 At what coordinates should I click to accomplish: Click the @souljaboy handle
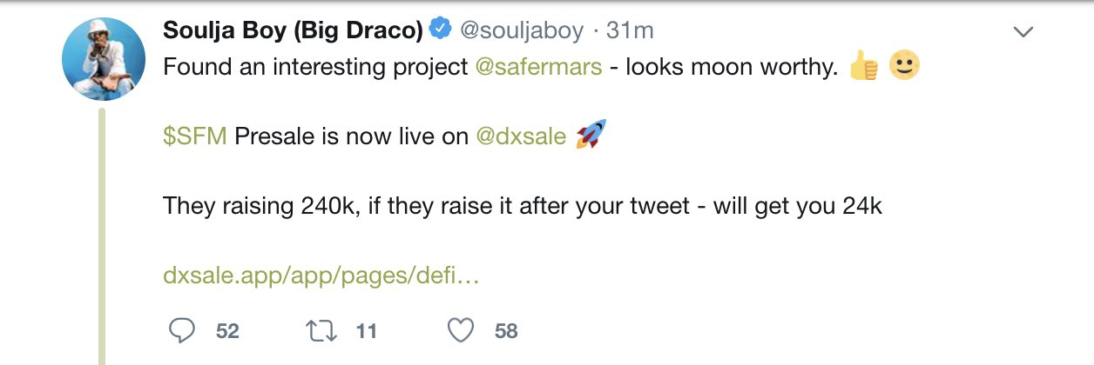click(x=520, y=30)
